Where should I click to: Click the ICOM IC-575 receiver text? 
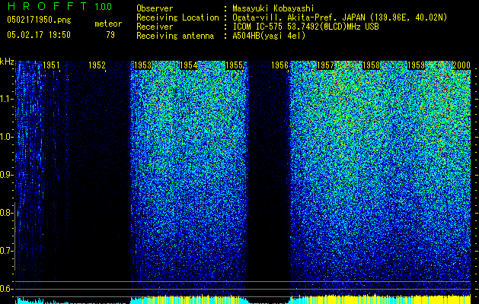click(x=305, y=27)
